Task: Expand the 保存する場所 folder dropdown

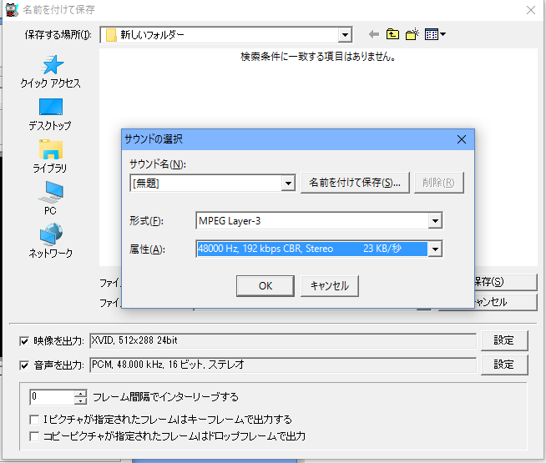Action: (344, 34)
